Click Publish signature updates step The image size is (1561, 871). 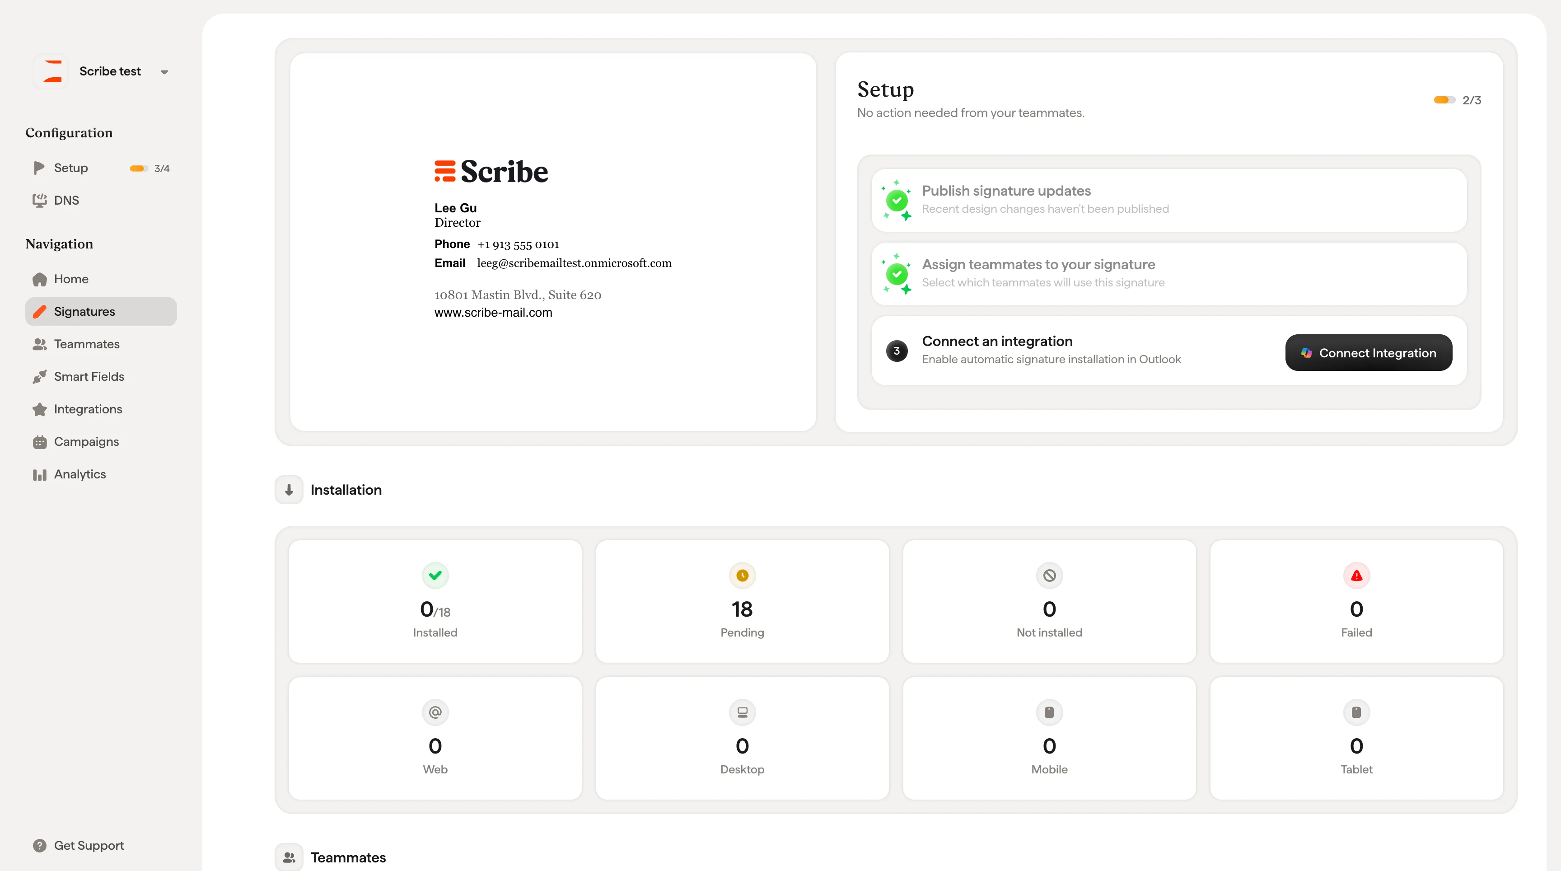click(x=1168, y=200)
